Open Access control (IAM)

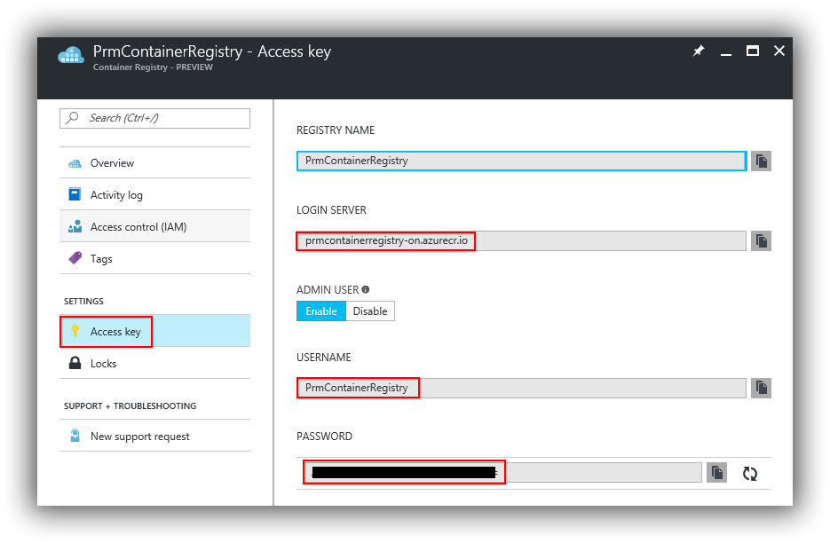[x=154, y=226]
